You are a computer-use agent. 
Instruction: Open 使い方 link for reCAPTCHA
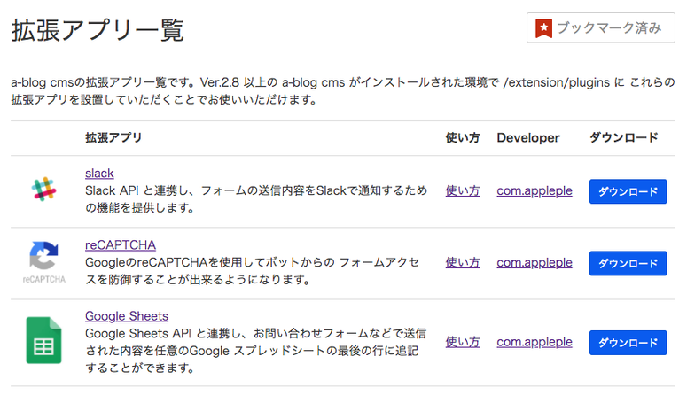click(x=463, y=262)
